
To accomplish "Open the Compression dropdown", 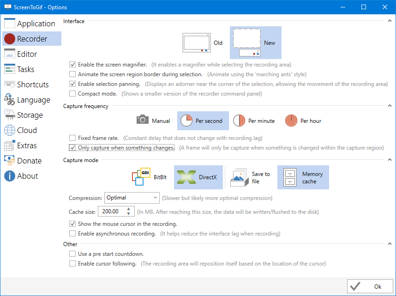I will (132, 198).
